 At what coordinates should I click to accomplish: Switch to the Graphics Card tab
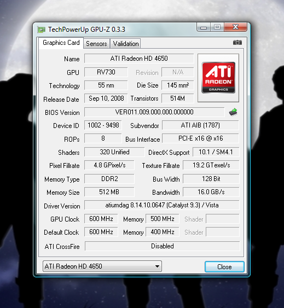pos(61,43)
